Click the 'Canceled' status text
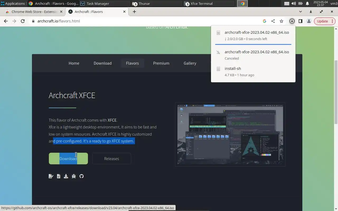Image resolution: width=338 pixels, height=211 pixels. [x=232, y=58]
